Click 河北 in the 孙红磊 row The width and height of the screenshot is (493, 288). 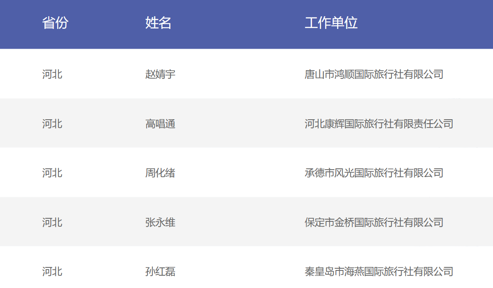click(52, 271)
